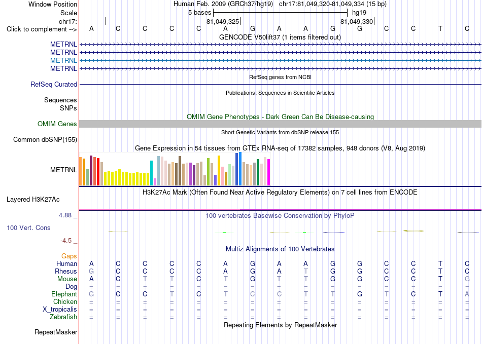Viewport: 482px width, 344px height.
Task: Click the Dog species label
Action: pos(71,286)
